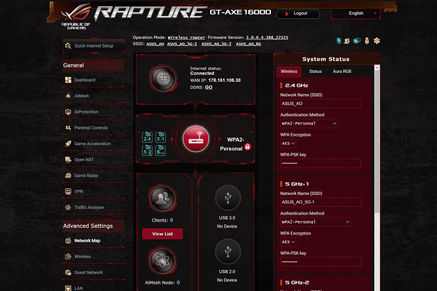Image resolution: width=437 pixels, height=291 pixels.
Task: Open guest network users icon in header
Action: click(x=347, y=41)
